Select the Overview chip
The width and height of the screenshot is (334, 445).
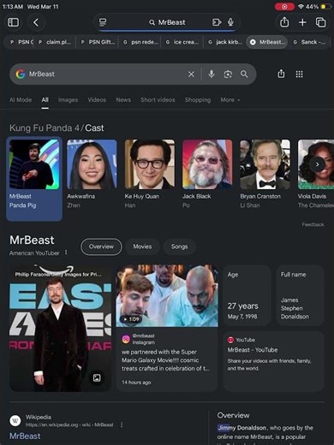(x=101, y=246)
